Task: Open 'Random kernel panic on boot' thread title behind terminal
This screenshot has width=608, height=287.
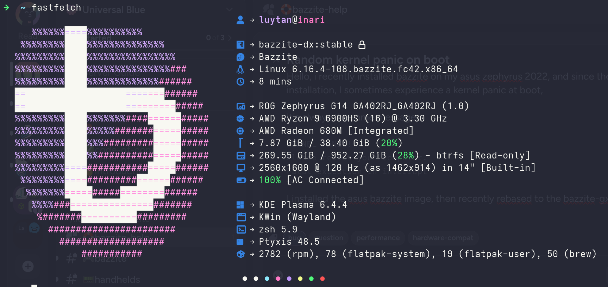Action: (x=368, y=60)
